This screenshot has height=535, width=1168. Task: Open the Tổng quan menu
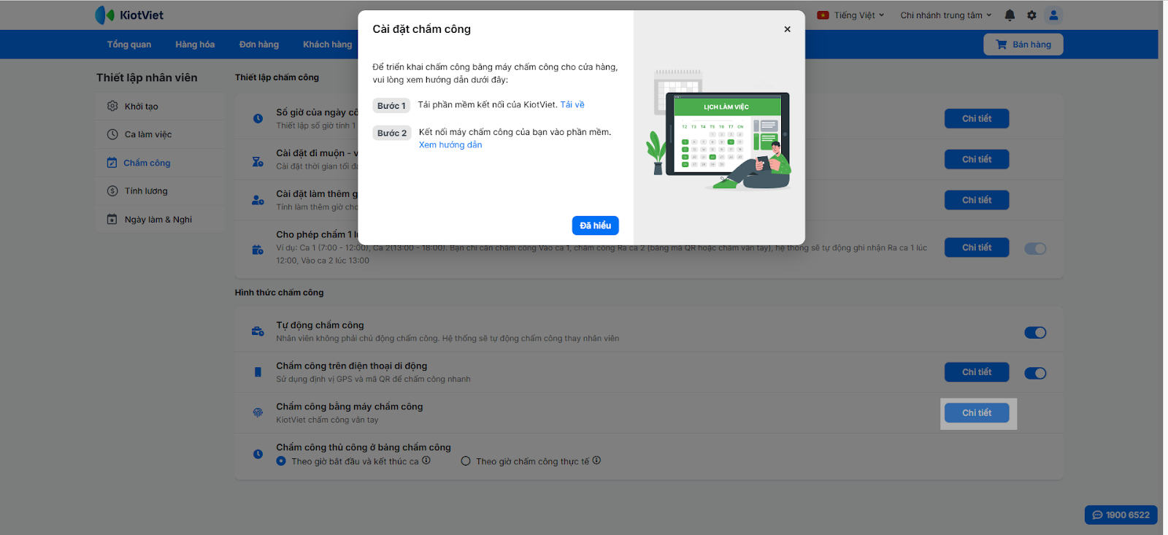click(x=129, y=45)
